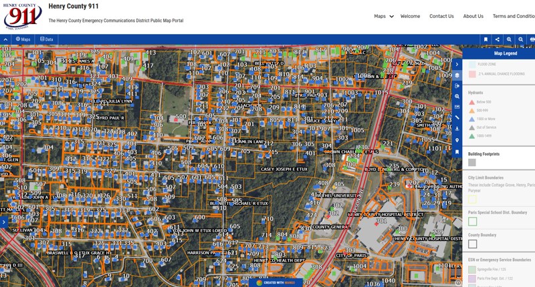Click the Hydrants legend heading
The image size is (535, 287).
click(x=475, y=93)
